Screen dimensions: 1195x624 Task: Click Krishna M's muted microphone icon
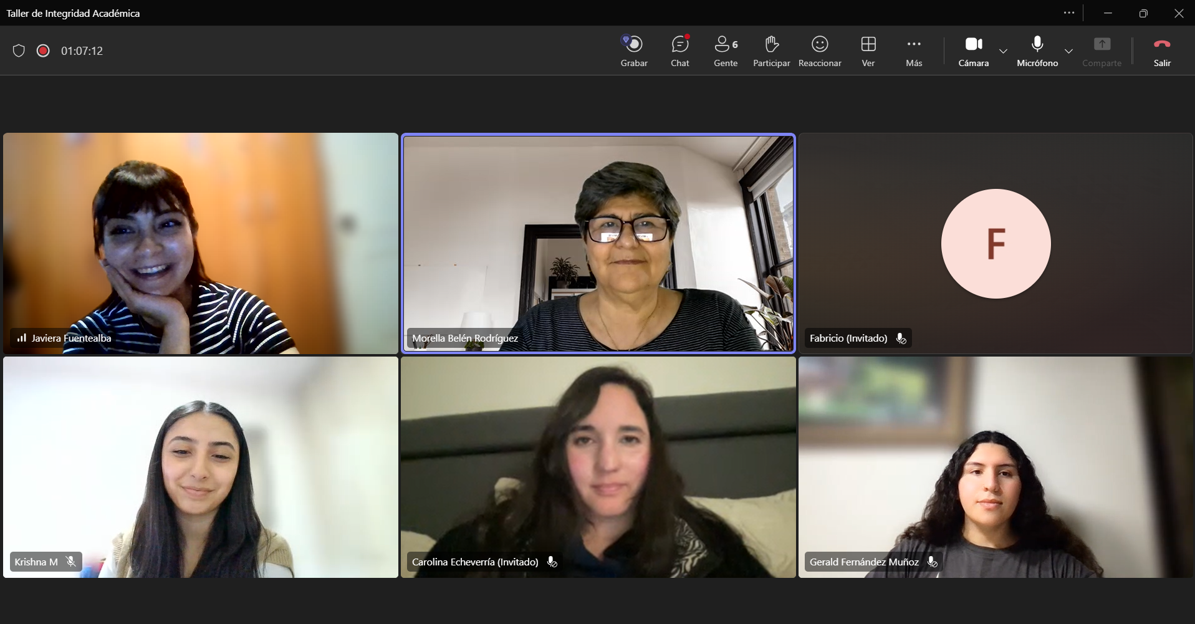click(71, 562)
